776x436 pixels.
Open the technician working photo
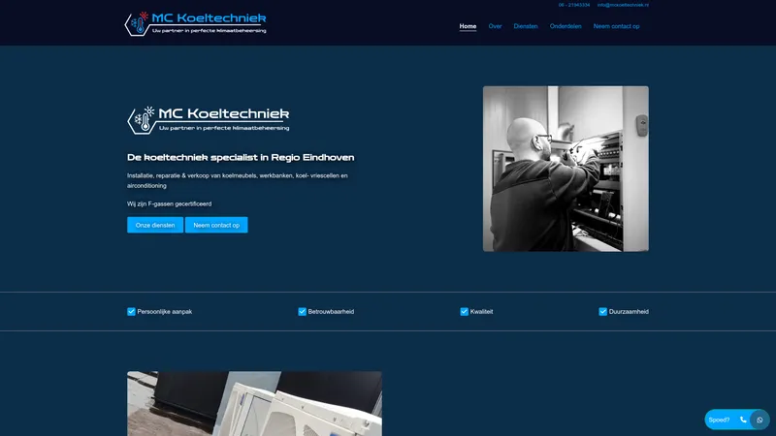[566, 169]
